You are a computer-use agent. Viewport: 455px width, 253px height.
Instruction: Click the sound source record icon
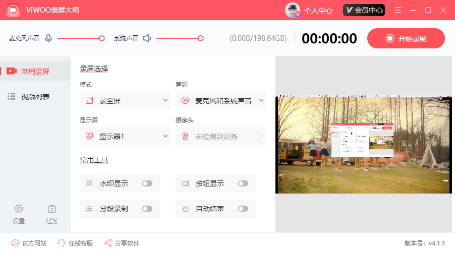[x=185, y=100]
